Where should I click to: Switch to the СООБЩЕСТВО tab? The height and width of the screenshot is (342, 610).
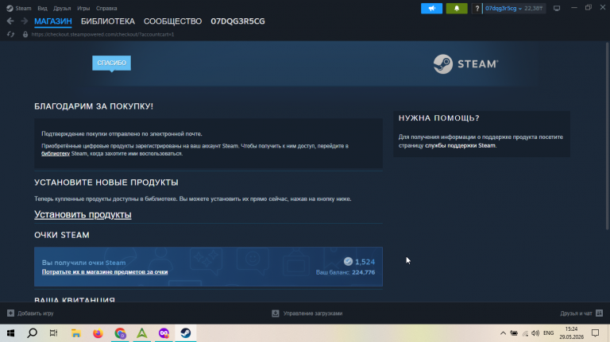(x=172, y=21)
